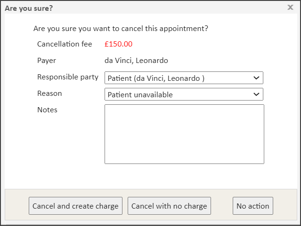This screenshot has width=301, height=226.
Task: Choose Cancel with no charge
Action: 169,206
